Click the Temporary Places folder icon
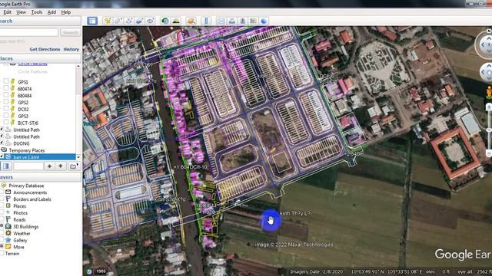This screenshot has width=492, height=276. pyautogui.click(x=4, y=150)
